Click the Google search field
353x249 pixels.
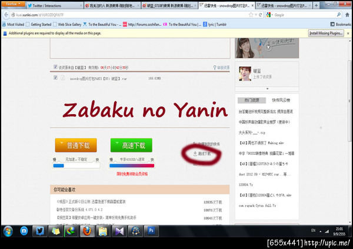pyautogui.click(x=304, y=15)
